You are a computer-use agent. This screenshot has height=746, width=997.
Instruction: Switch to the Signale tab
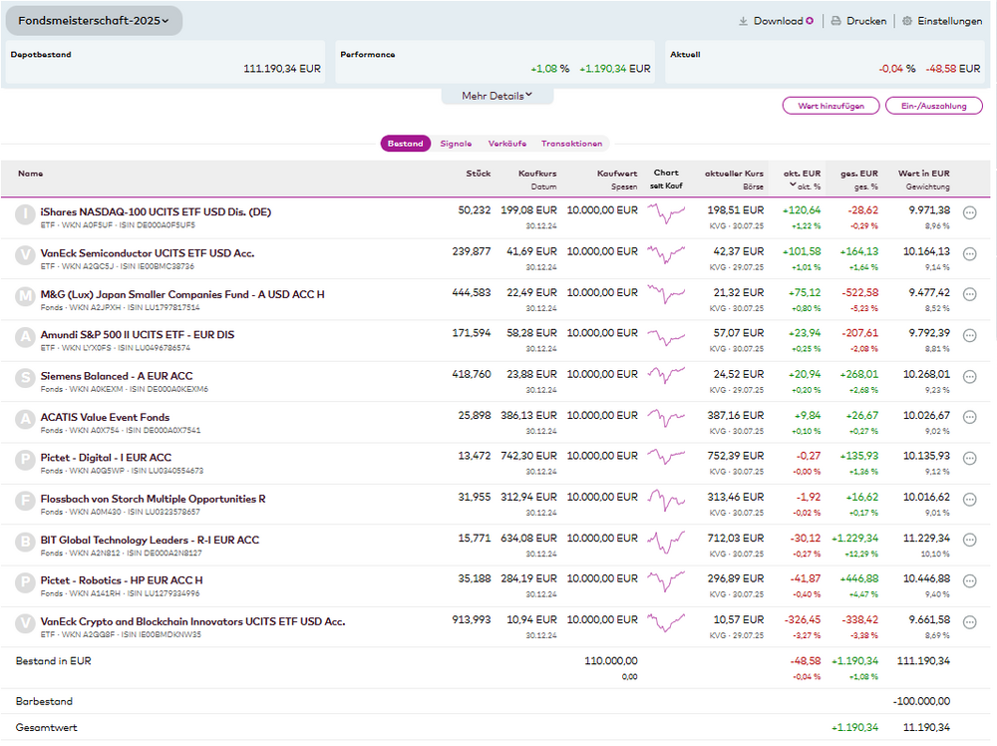coord(456,144)
